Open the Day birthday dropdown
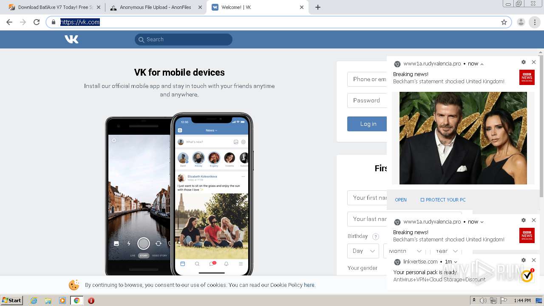The width and height of the screenshot is (544, 306). [x=363, y=251]
